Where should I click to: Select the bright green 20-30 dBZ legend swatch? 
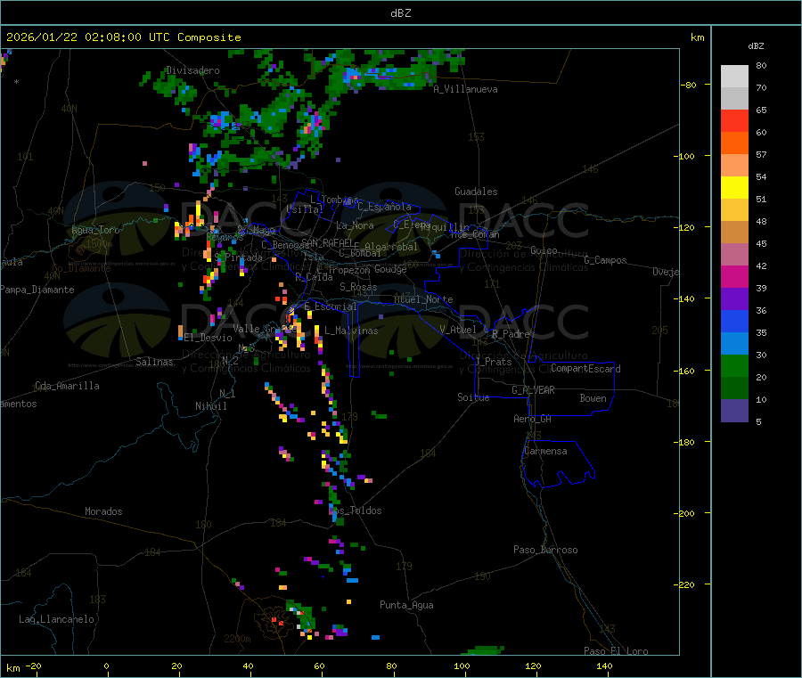734,365
